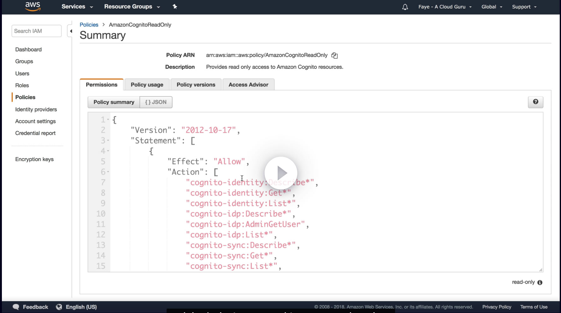Click the policy description text
This screenshot has height=313, width=561.
(275, 67)
